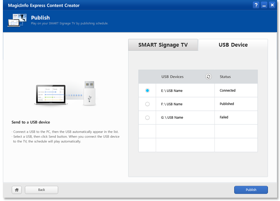Screen dimensions: 280x201
Task: Click the laptop schedule illustration
Action: tap(51, 95)
